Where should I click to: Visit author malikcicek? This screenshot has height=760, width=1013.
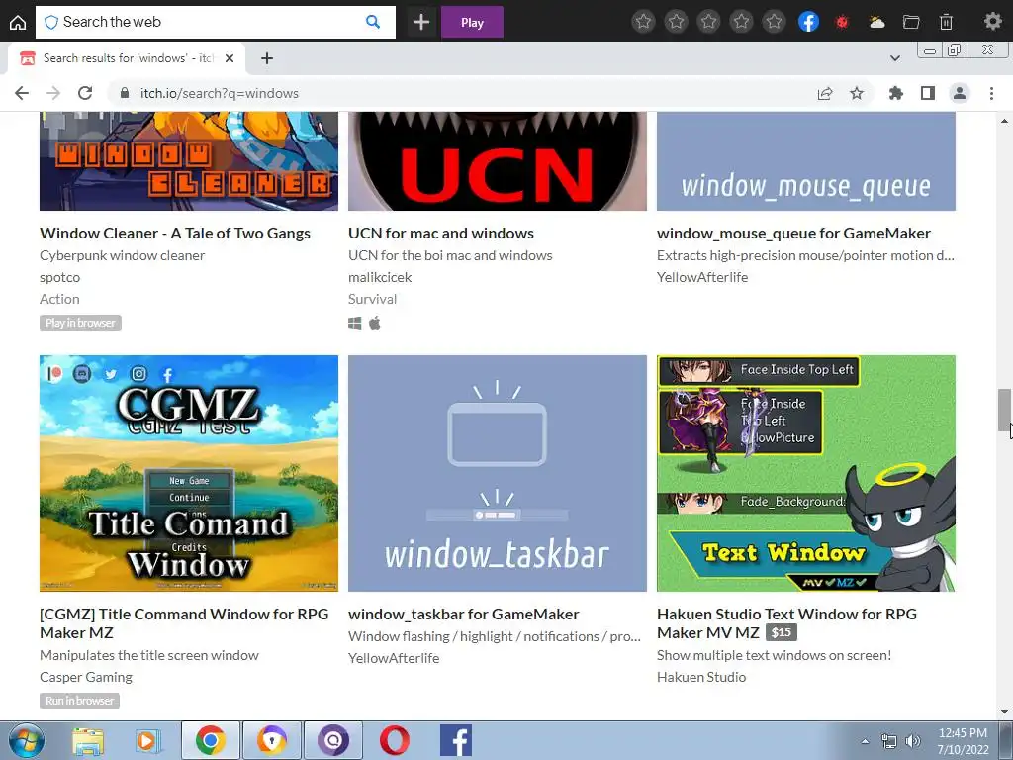pyautogui.click(x=380, y=277)
